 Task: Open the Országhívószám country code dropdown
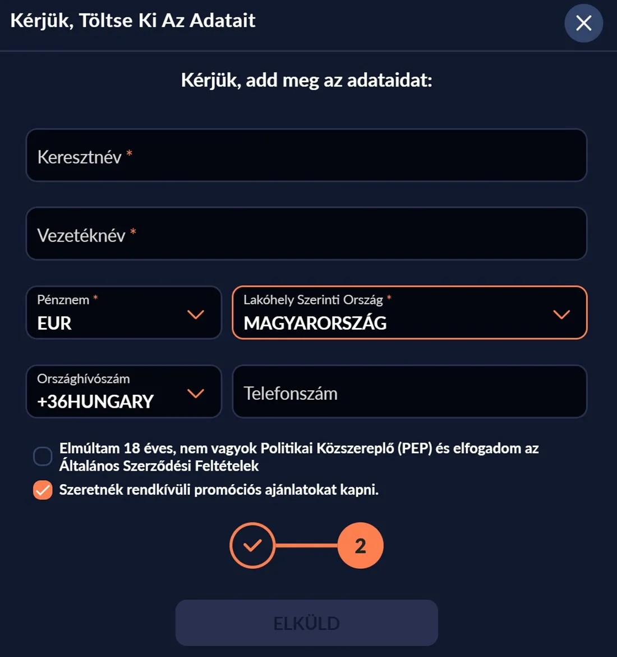click(x=123, y=391)
